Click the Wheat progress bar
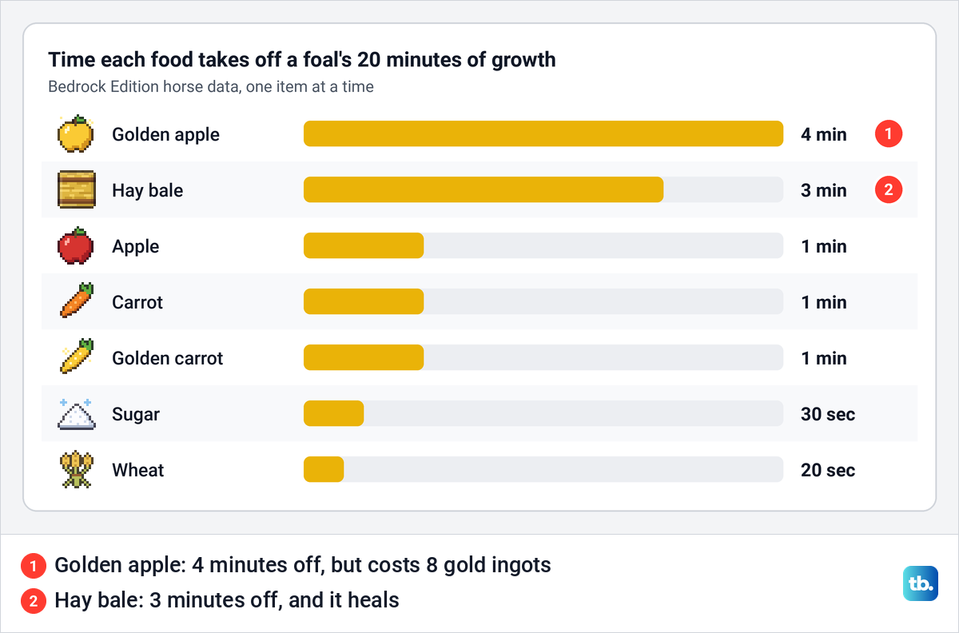 pos(543,470)
